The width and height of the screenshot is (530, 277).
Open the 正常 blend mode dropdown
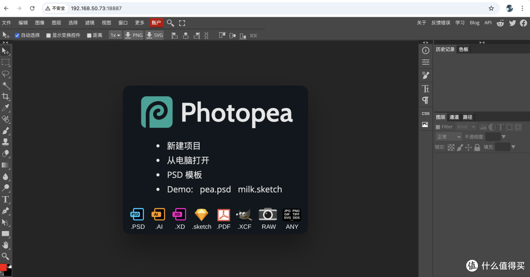coord(449,137)
